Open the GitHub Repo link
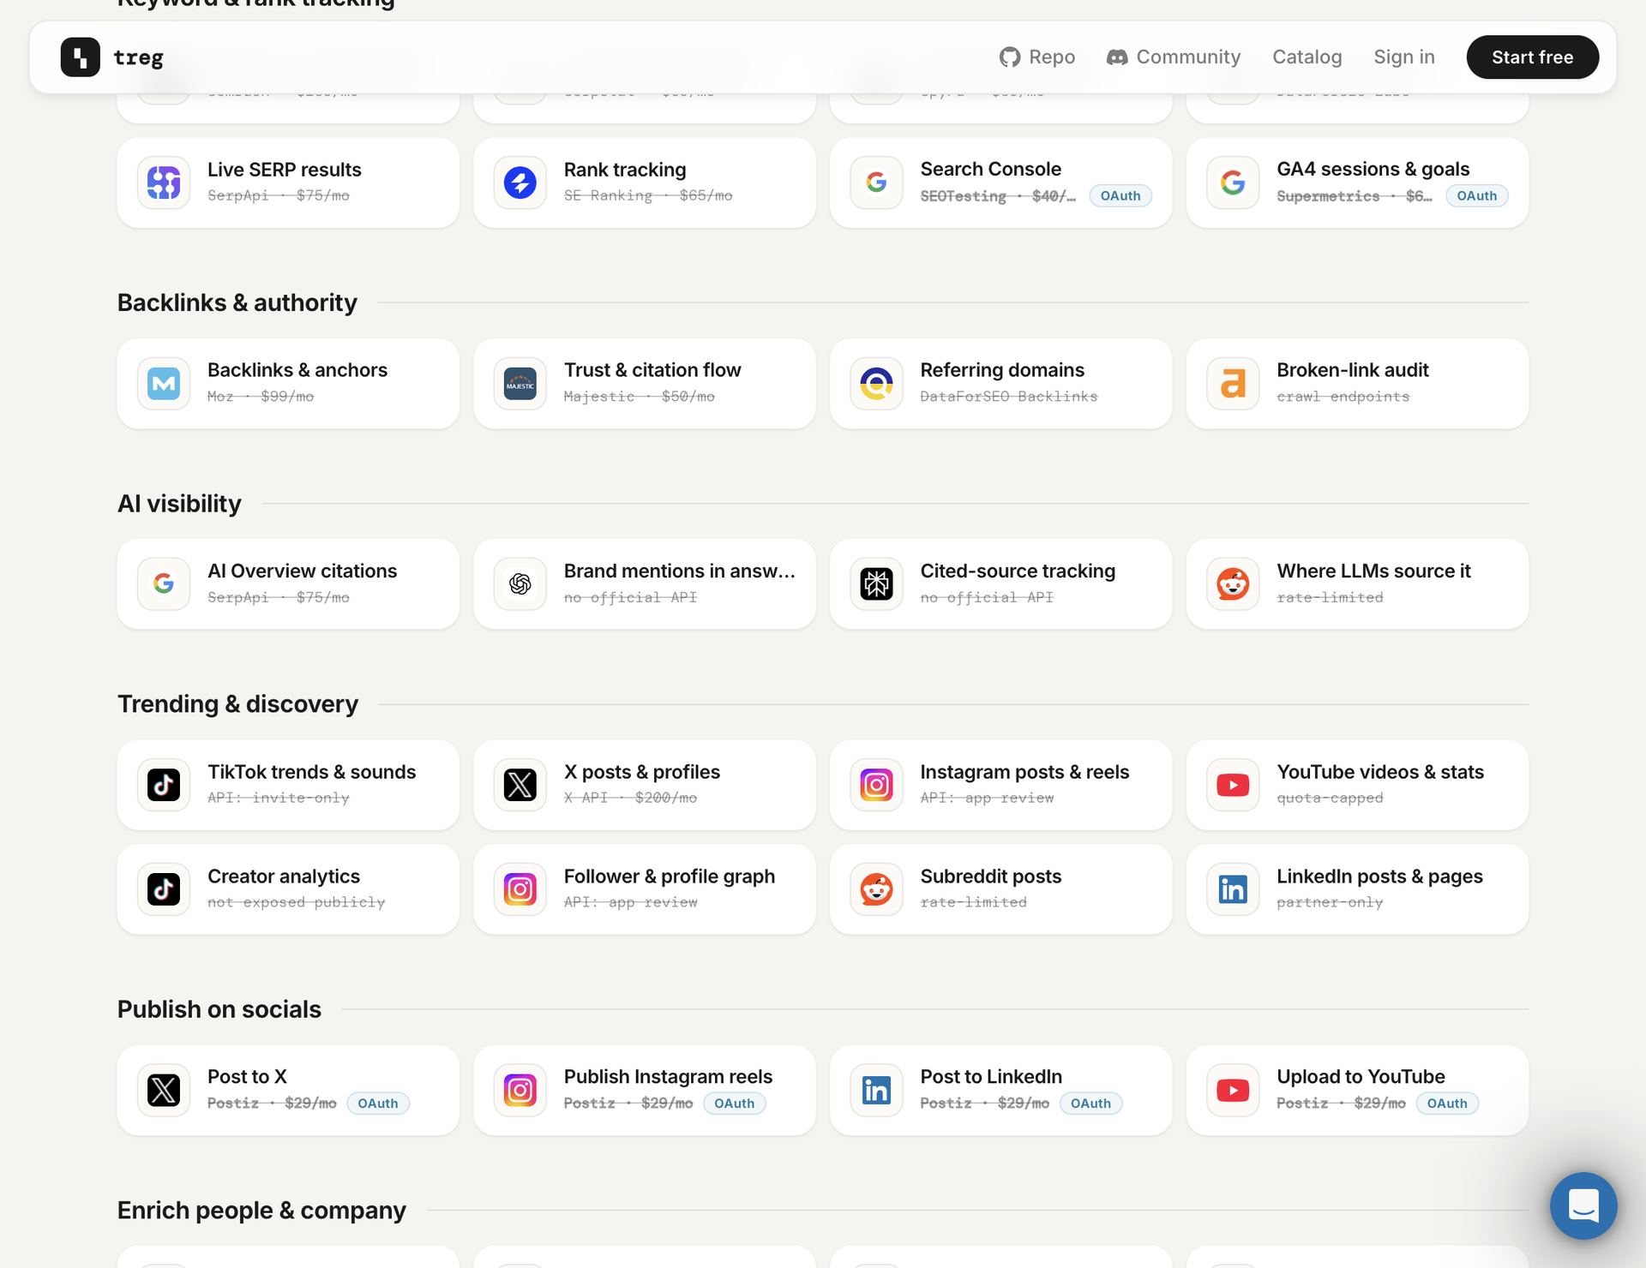1646x1268 pixels. [x=1037, y=57]
